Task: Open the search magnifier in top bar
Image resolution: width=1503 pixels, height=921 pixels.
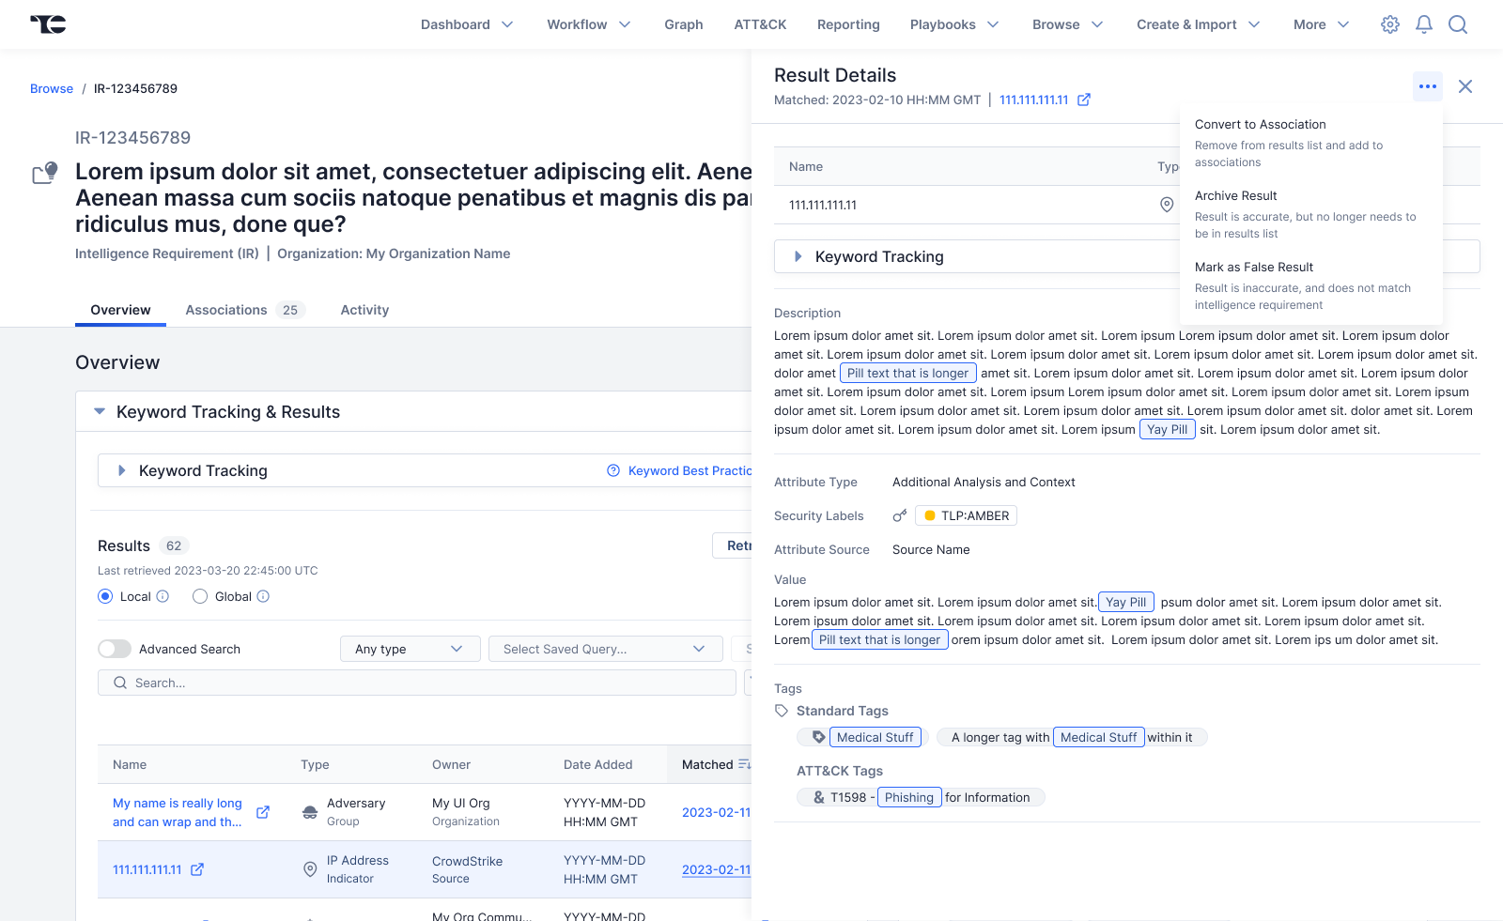Action: 1458,24
